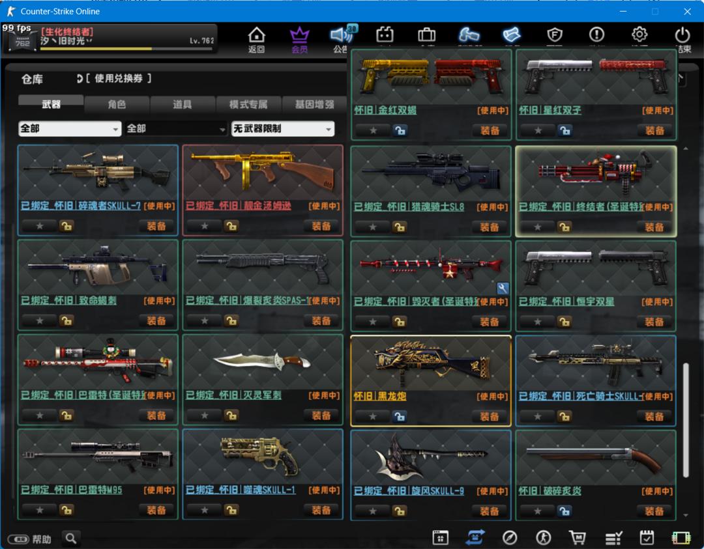Equip 猎魂骑士SL8 with its 装备 button

point(490,227)
